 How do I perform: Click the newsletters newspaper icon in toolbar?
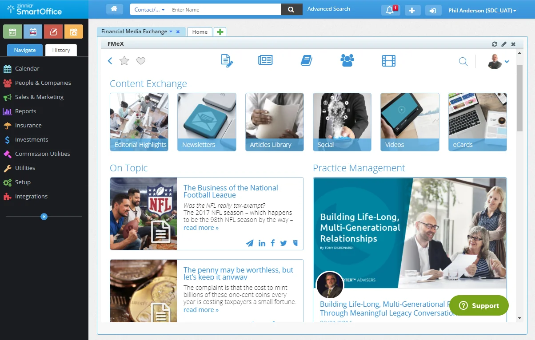coord(265,61)
